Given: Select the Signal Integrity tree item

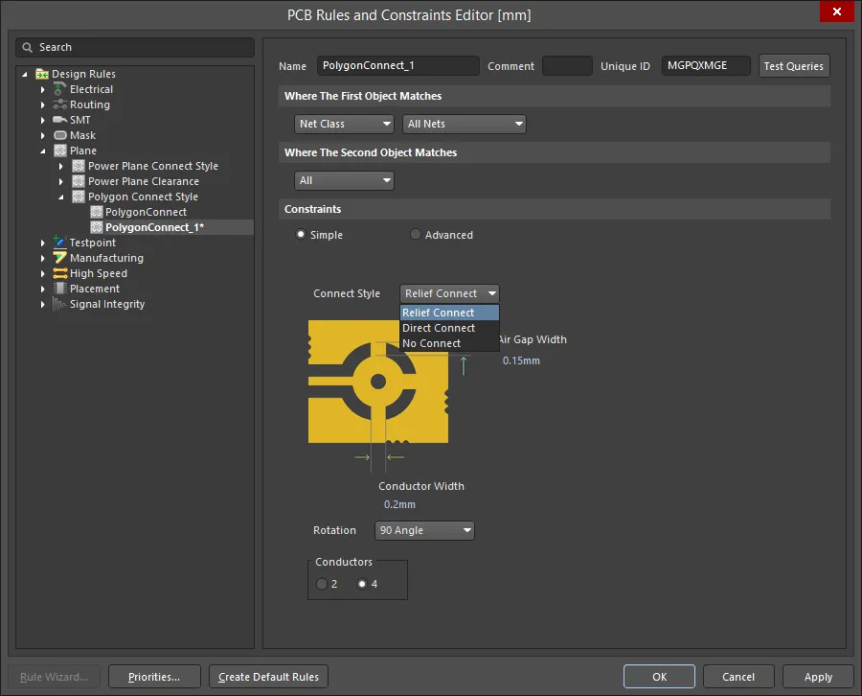Looking at the screenshot, I should click(x=107, y=304).
